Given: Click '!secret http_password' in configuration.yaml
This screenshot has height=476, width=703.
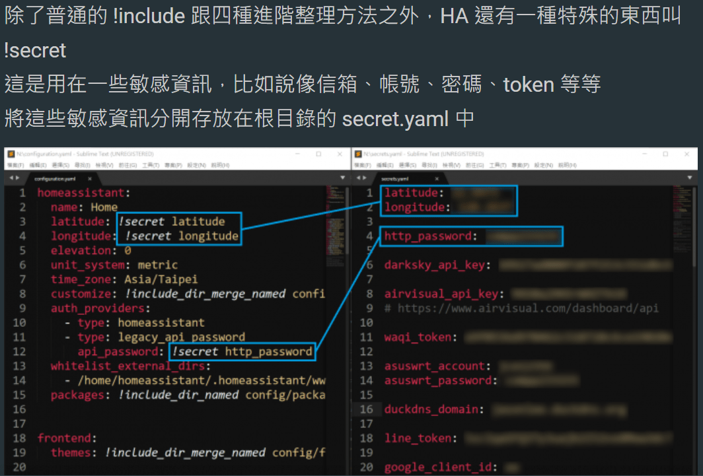Looking at the screenshot, I should [x=242, y=351].
